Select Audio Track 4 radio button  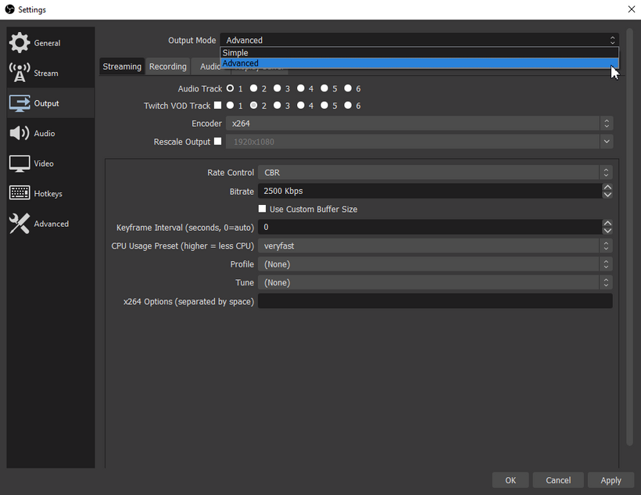301,88
